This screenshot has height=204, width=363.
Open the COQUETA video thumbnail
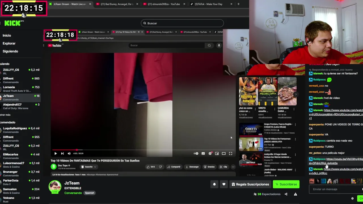[251, 130]
